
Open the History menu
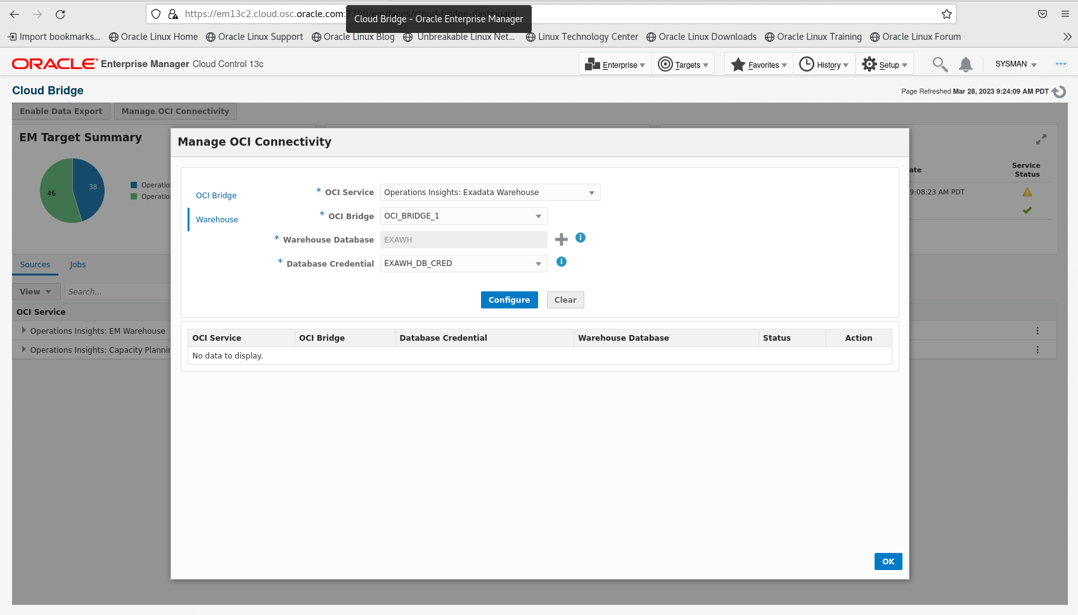click(x=824, y=64)
